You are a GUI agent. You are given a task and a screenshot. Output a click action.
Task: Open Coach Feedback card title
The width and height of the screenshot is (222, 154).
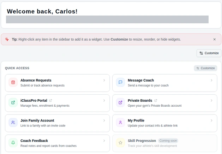34,141
